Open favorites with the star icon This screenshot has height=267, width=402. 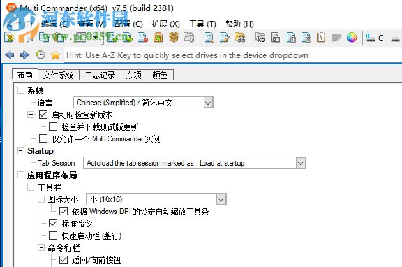pos(56,55)
